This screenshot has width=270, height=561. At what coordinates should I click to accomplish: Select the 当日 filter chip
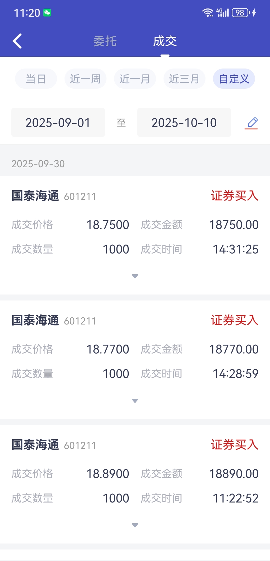36,79
